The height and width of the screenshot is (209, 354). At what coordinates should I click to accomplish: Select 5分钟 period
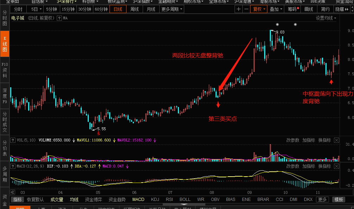[x=51, y=9]
